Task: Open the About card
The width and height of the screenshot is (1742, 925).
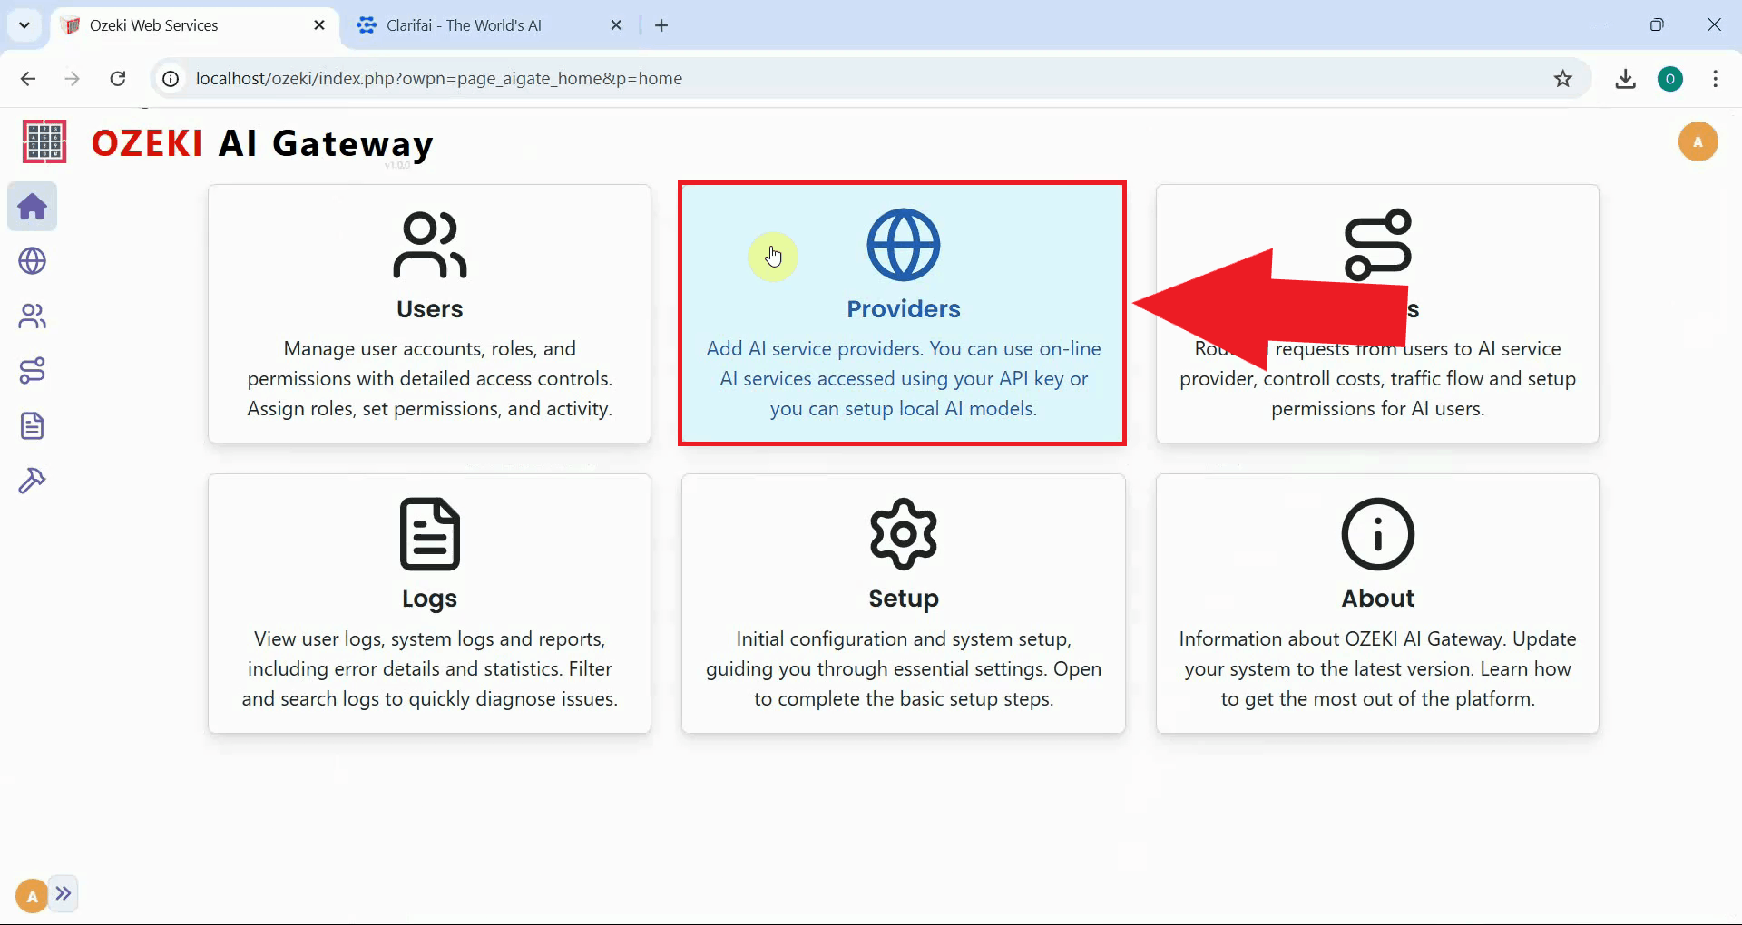Action: point(1377,603)
